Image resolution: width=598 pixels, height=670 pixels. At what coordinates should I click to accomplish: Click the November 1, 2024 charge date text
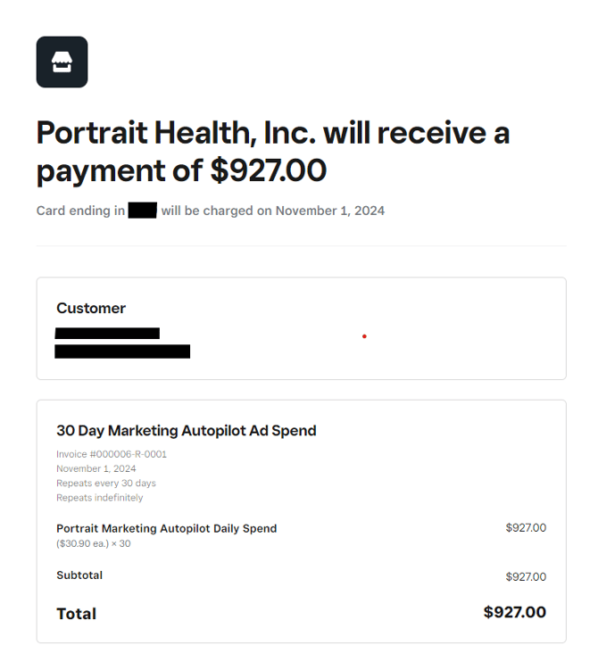330,211
